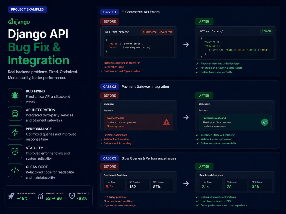The width and height of the screenshot is (286, 214).
Task: Click the 'Payment not initiated' bullet text
Action: click(115, 135)
